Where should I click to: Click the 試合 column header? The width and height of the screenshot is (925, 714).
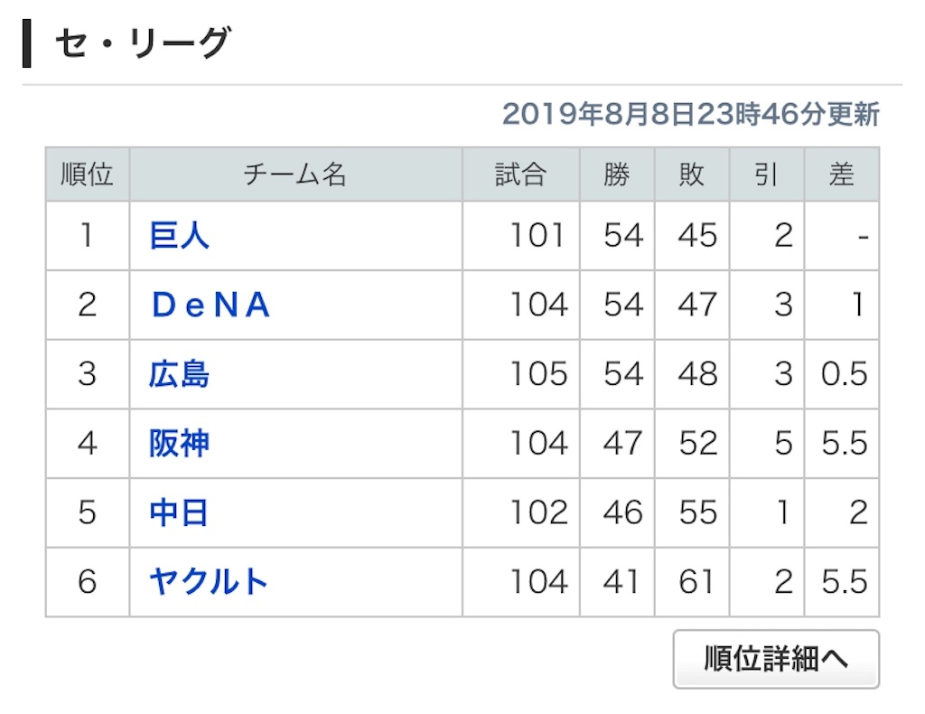click(x=521, y=174)
